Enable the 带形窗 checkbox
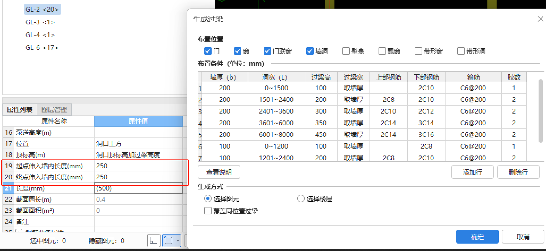This screenshot has width=546, height=251. point(418,51)
